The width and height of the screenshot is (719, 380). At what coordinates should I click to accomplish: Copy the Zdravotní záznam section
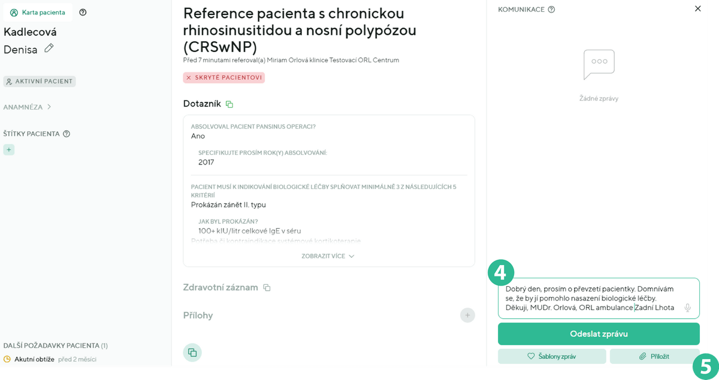point(267,288)
